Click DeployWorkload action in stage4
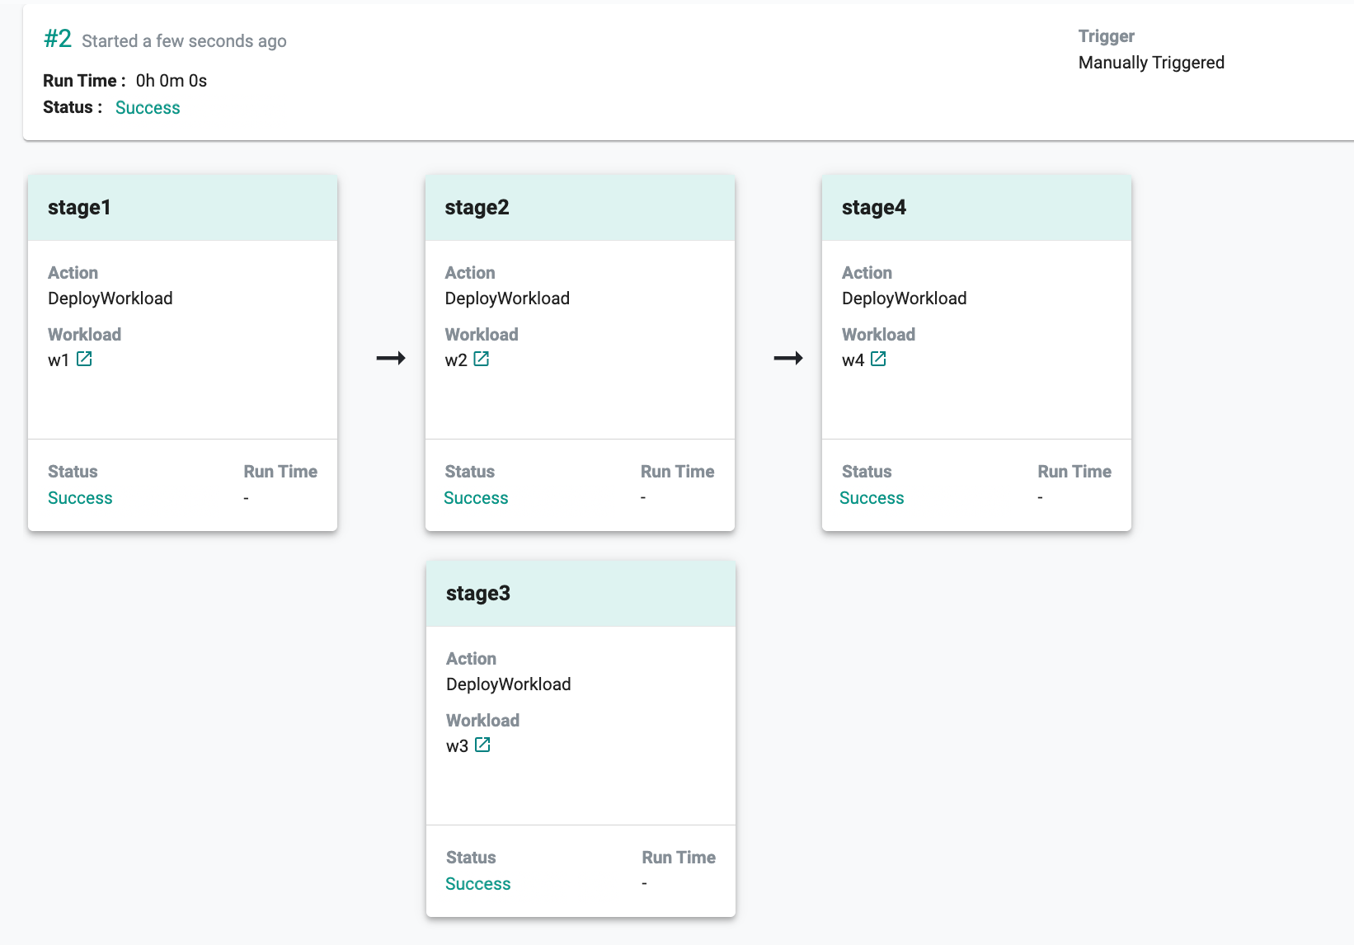 (904, 299)
